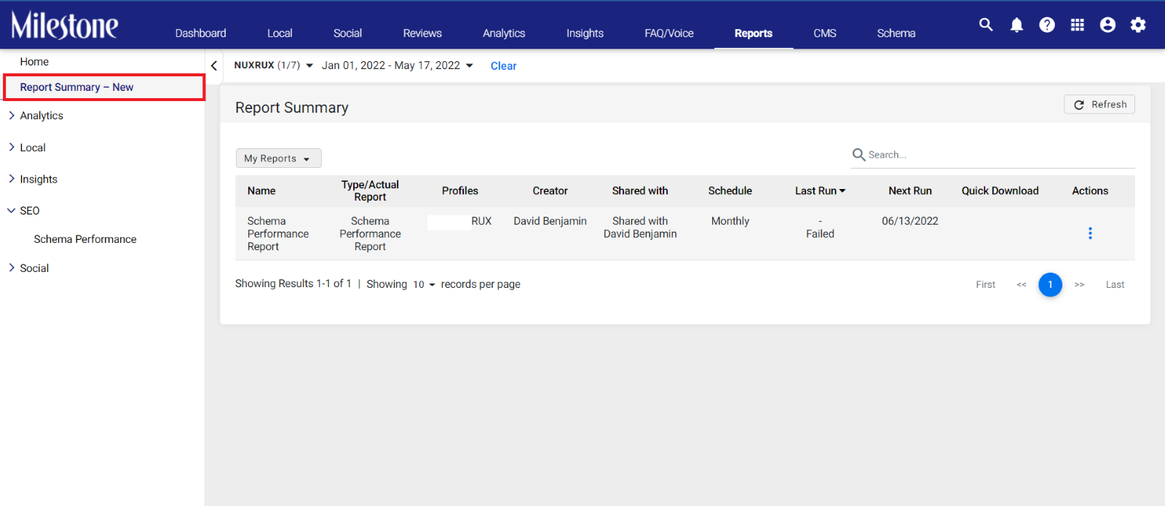Click the Shared with column header

[640, 190]
